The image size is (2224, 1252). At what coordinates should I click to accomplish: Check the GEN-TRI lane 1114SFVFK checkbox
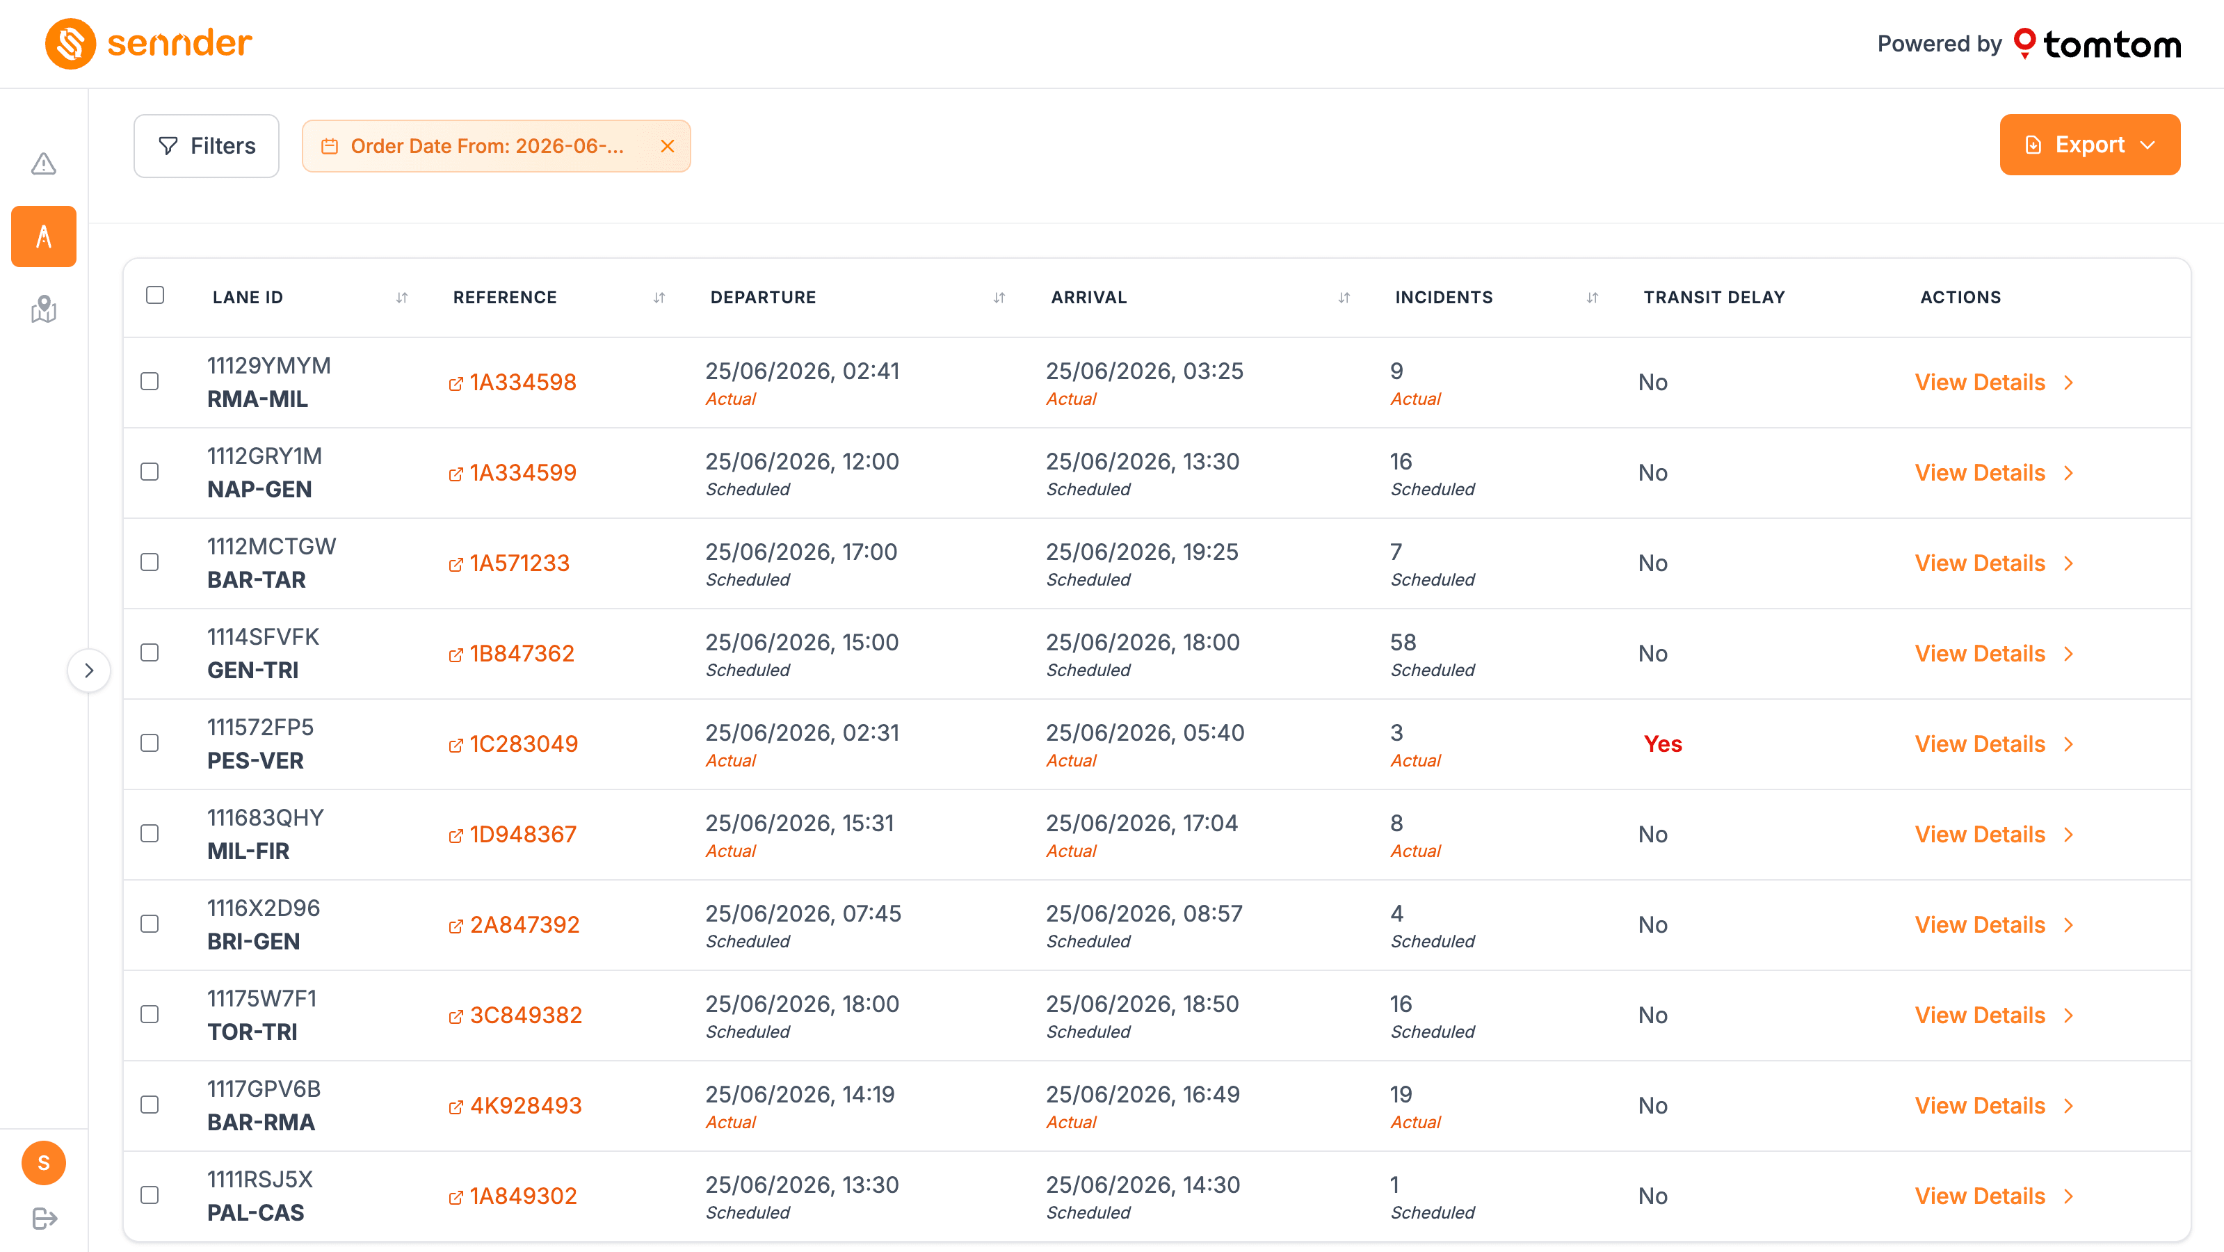tap(150, 652)
